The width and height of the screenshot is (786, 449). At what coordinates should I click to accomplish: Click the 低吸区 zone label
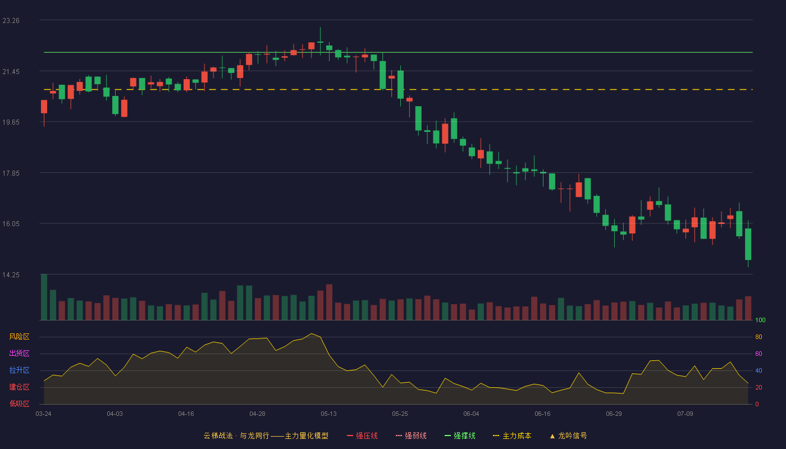pyautogui.click(x=19, y=404)
